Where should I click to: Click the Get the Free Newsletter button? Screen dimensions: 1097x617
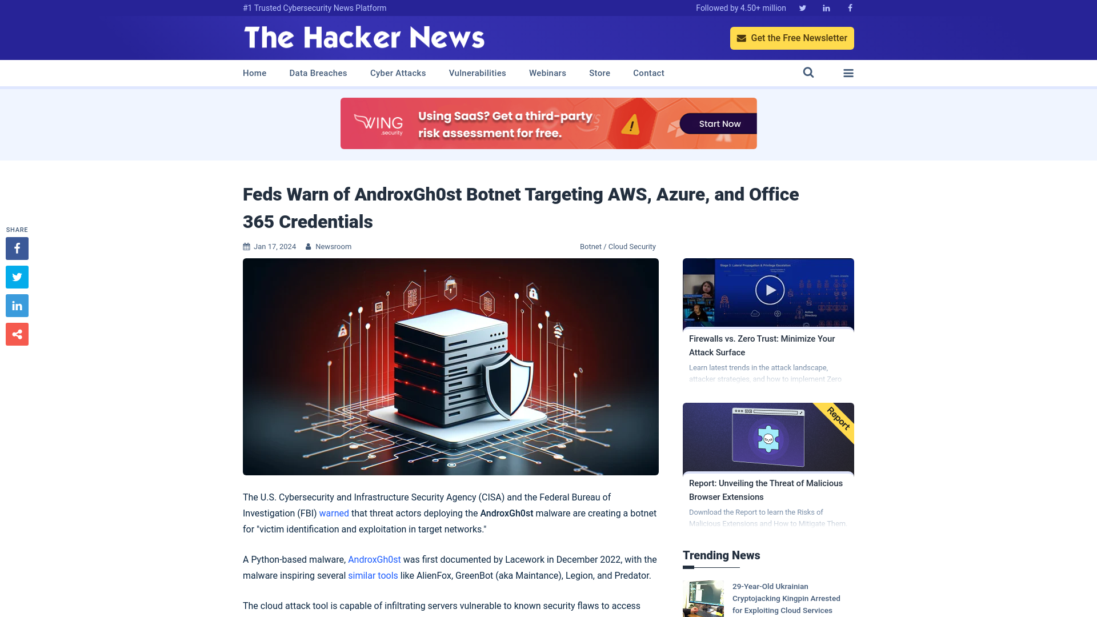(x=792, y=38)
